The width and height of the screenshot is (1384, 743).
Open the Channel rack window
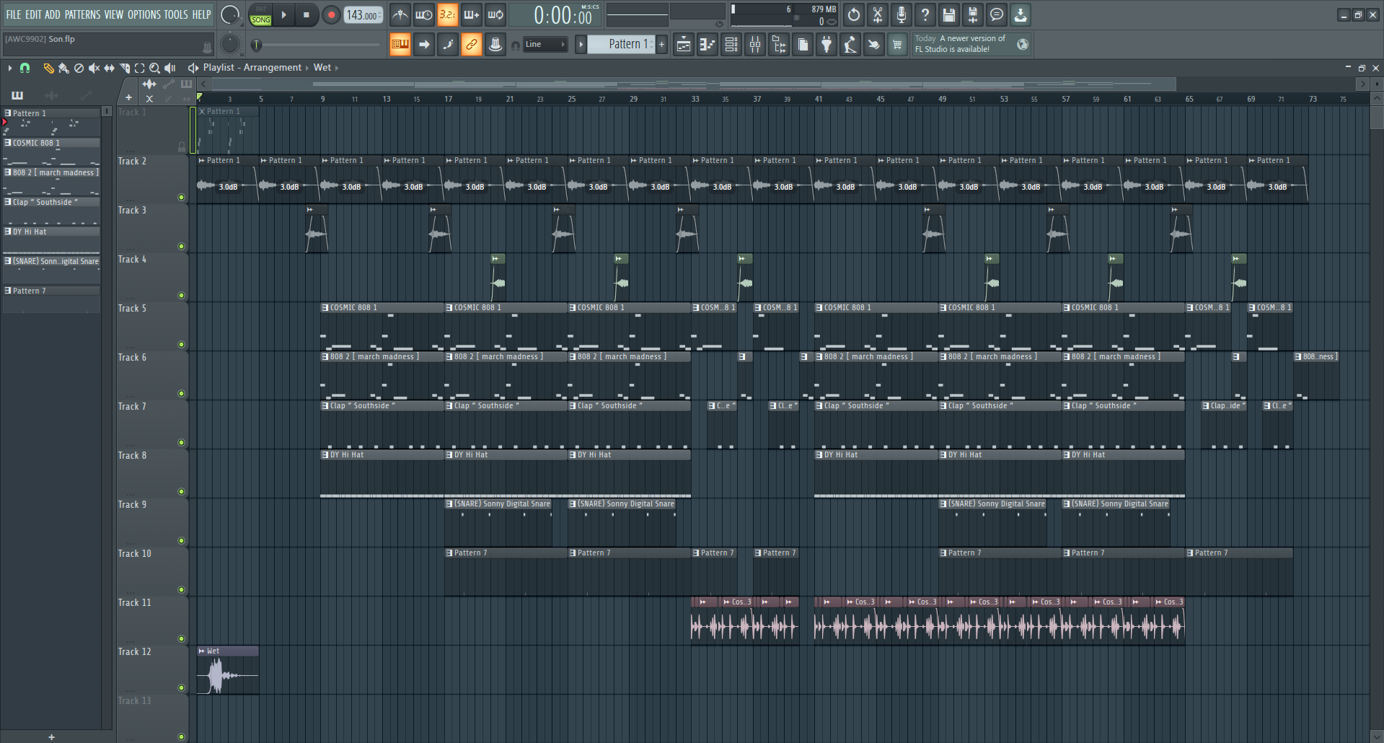click(x=731, y=45)
